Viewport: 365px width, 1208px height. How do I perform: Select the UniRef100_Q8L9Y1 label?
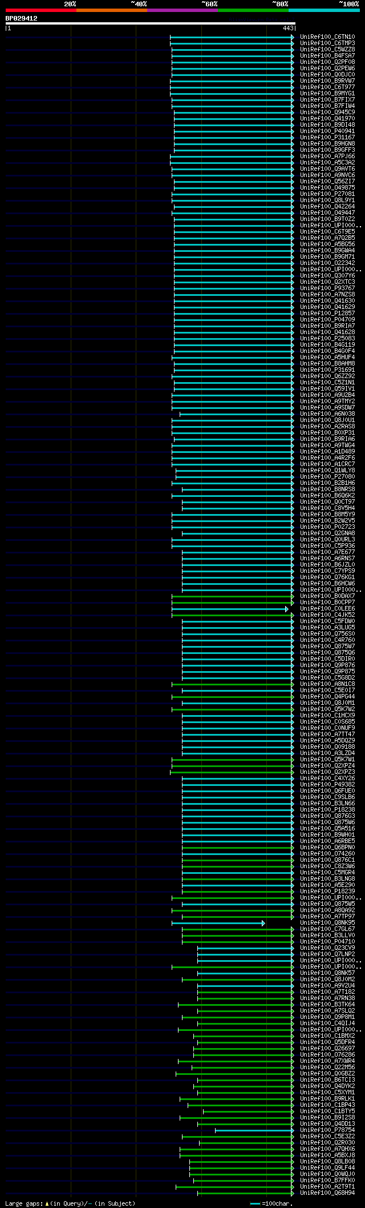(327, 200)
